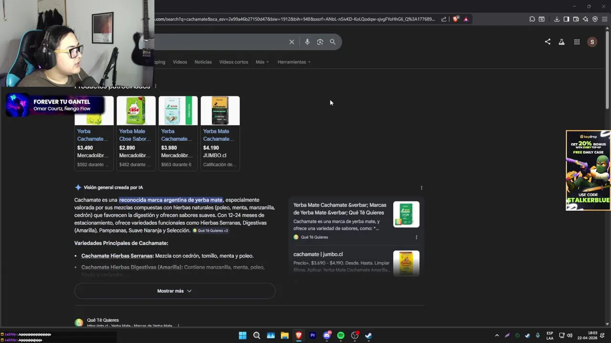
Task: Open the Windows Start menu
Action: pyautogui.click(x=242, y=335)
